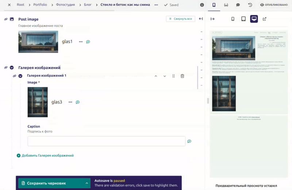Viewport: 292px width, 190px height.
Task: Open the glasses review tab
Action: pos(226,5)
